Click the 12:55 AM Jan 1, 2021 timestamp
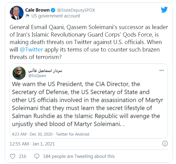The image size is (176, 164). tap(32, 144)
